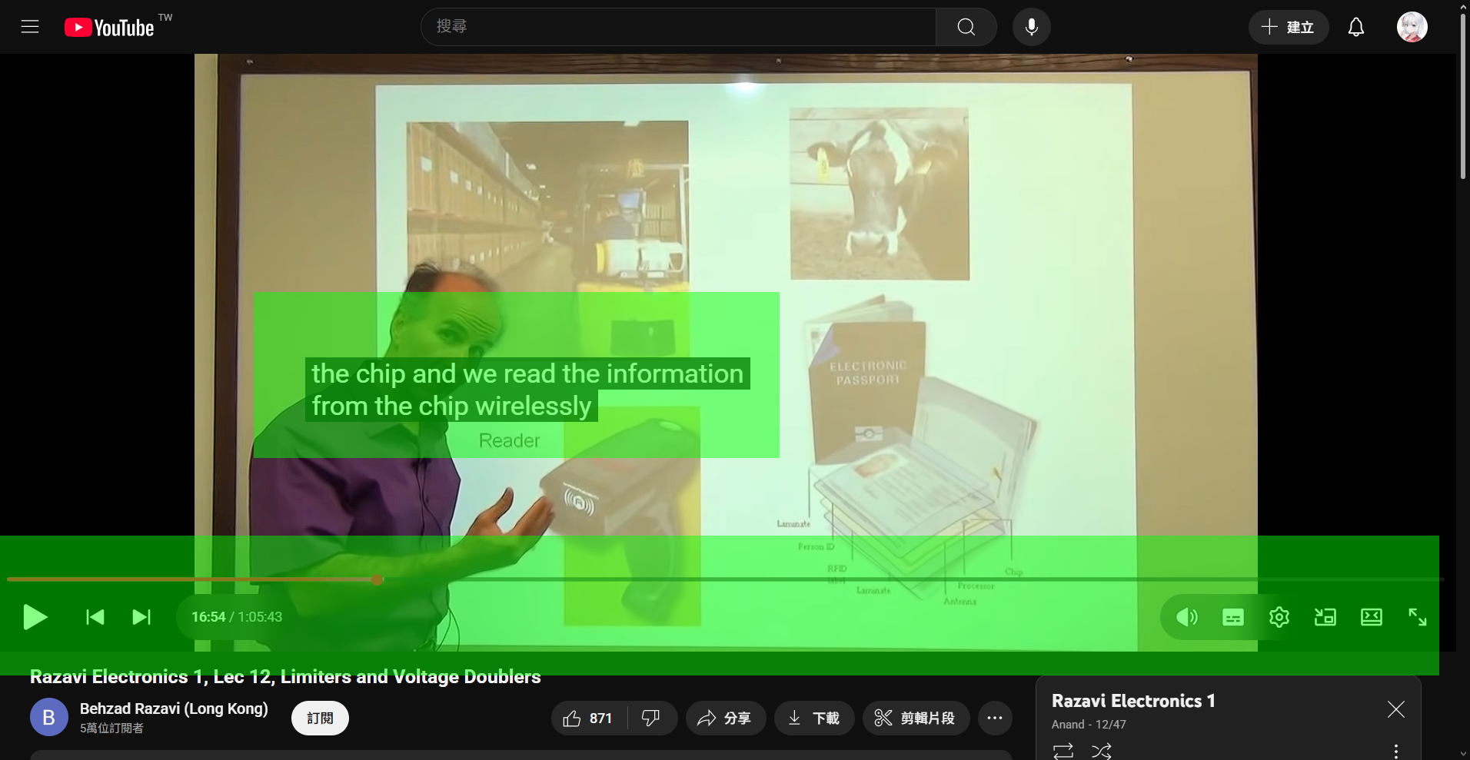Exit fullscreen using player corner icon
Image resolution: width=1470 pixels, height=760 pixels.
[x=1418, y=617]
